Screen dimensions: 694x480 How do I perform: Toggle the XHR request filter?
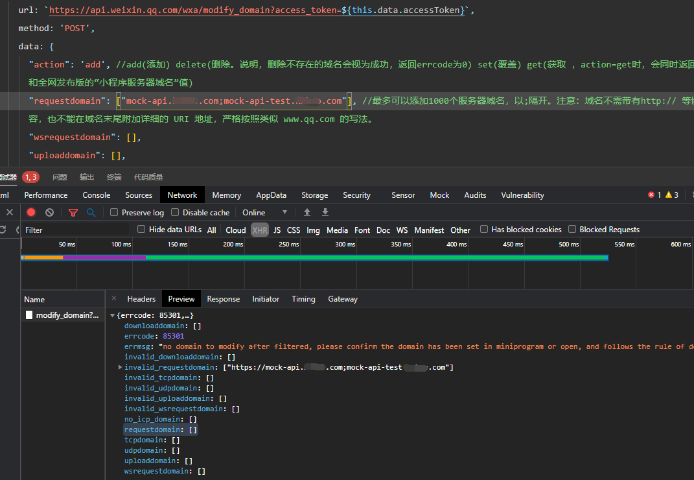(x=260, y=230)
